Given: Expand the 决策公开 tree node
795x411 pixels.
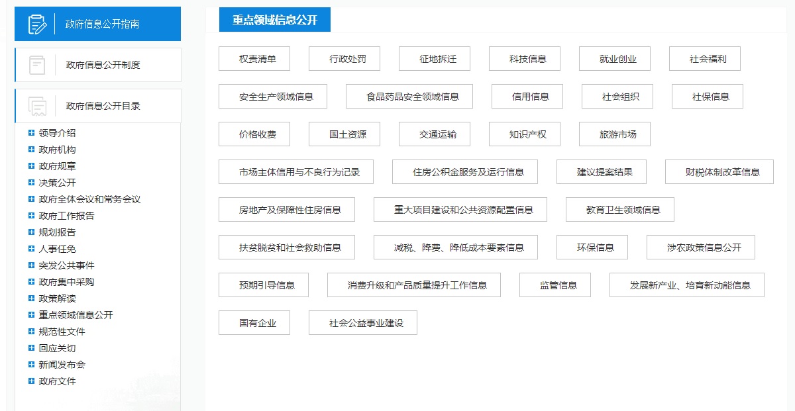Looking at the screenshot, I should pos(31,183).
